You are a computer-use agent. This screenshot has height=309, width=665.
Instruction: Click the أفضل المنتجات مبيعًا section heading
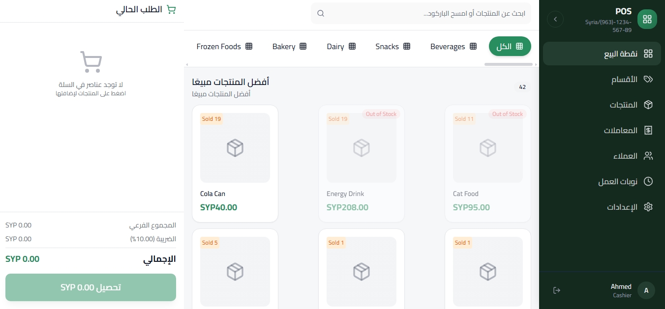231,82
